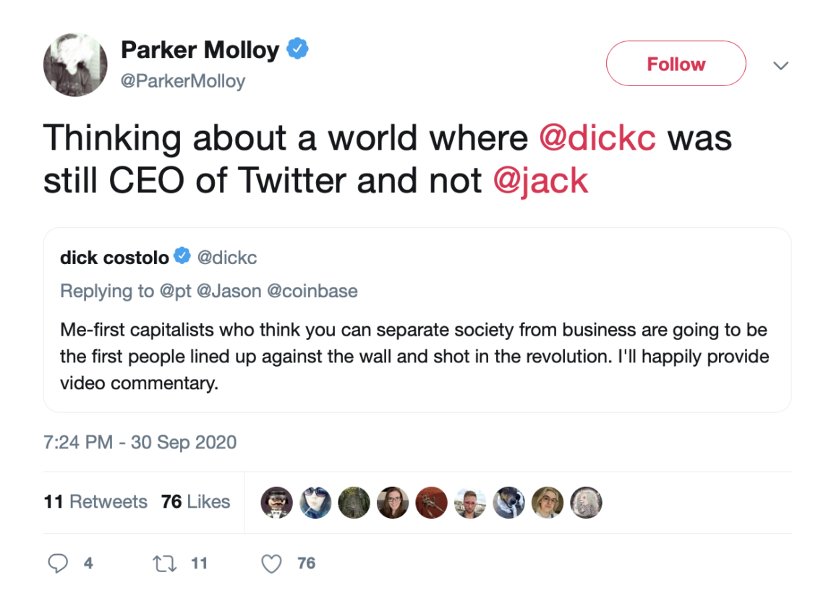Click dick costolo's verified badge in quoted tweet
Viewport: 839px width, 604px height.
click(x=183, y=257)
